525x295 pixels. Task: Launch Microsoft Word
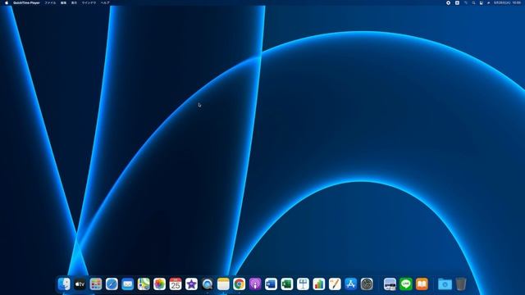pyautogui.click(x=271, y=284)
